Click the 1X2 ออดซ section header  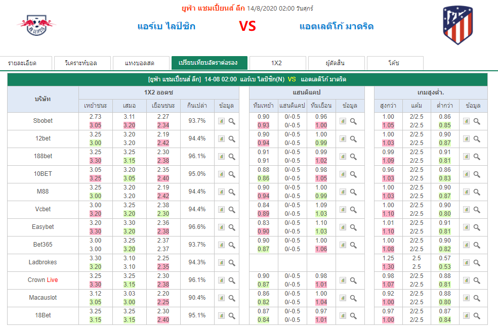tap(159, 92)
